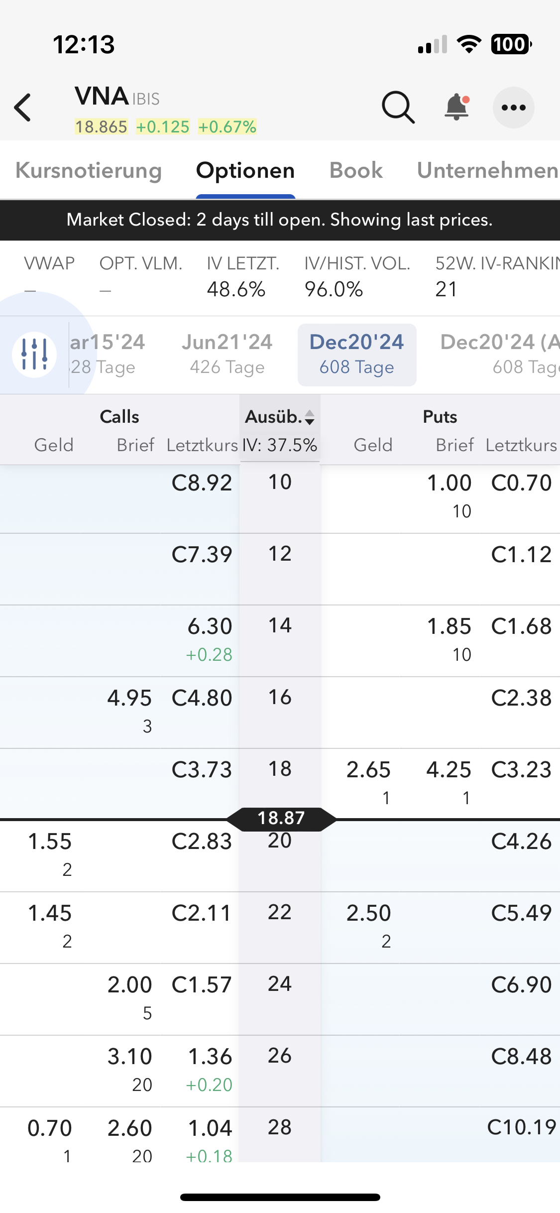The image size is (560, 1213).
Task: Open the three-dots more menu
Action: [513, 108]
